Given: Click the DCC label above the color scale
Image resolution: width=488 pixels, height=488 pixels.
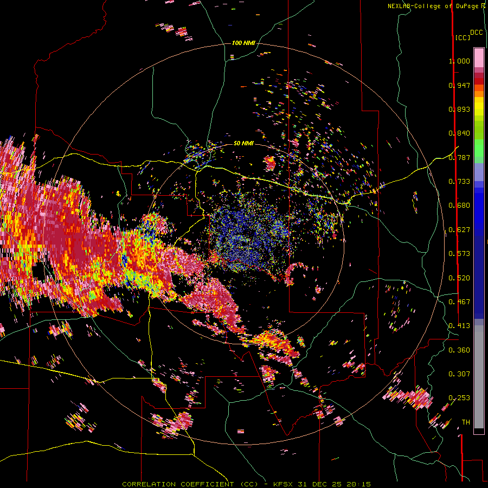Looking at the screenshot, I should pyautogui.click(x=476, y=33).
